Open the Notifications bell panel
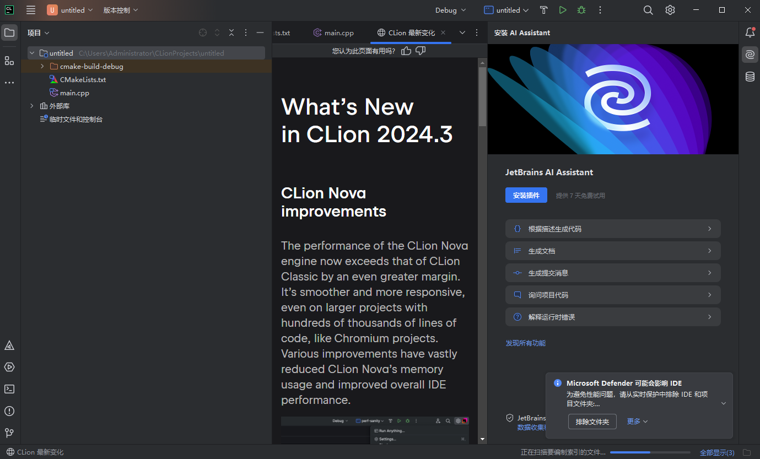This screenshot has height=459, width=760. [x=750, y=33]
